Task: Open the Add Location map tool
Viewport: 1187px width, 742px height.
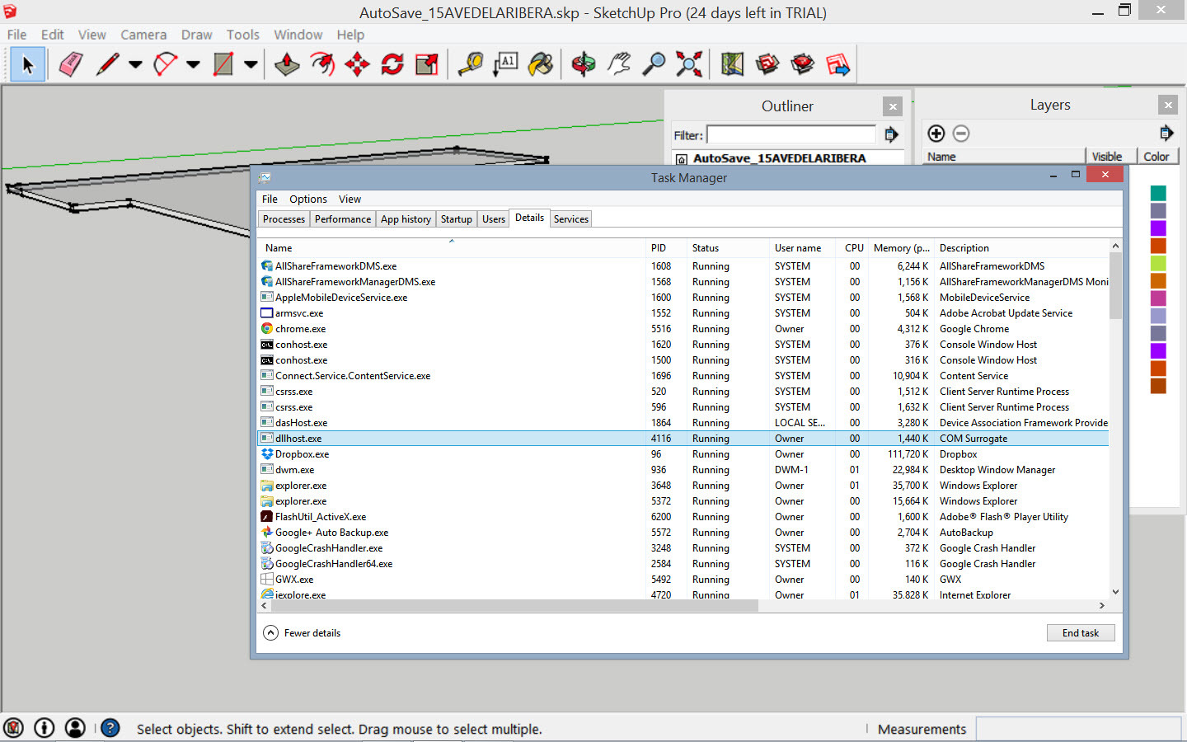Action: tap(732, 64)
